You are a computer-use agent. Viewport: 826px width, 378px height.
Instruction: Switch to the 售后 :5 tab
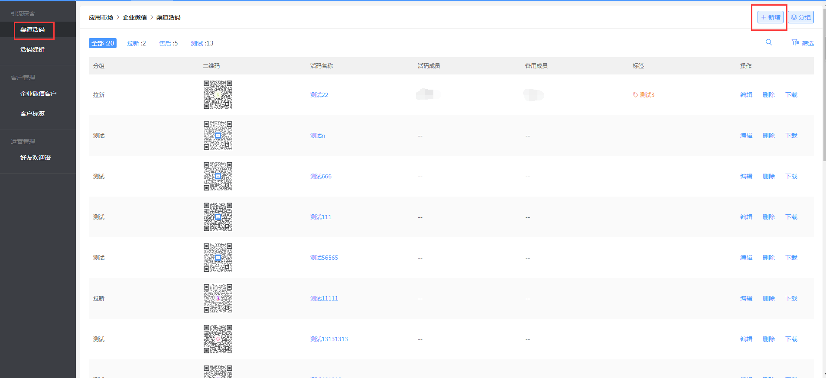tap(169, 43)
